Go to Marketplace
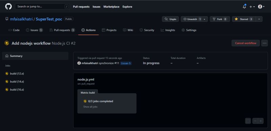271x131 pixels. 111,7
